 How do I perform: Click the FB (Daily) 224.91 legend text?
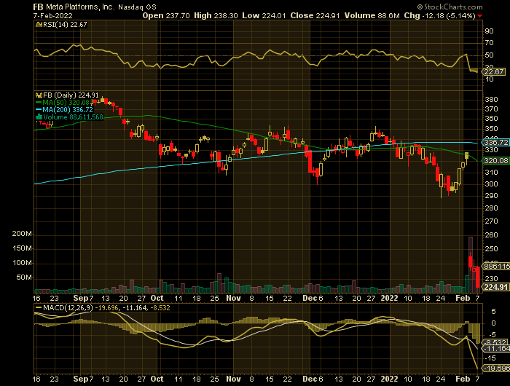click(71, 95)
